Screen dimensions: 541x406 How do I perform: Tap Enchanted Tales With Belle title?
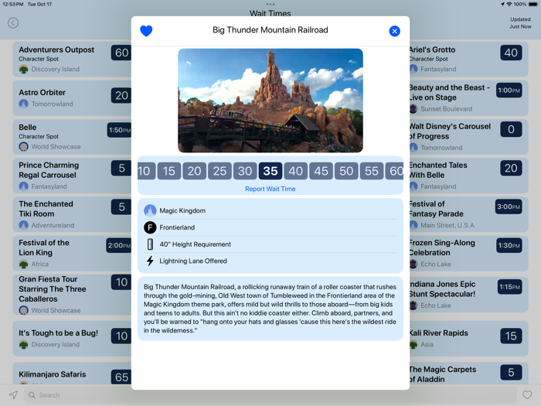pyautogui.click(x=438, y=170)
